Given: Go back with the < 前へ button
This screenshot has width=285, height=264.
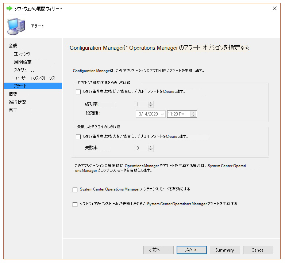Looking at the screenshot, I should click(158, 250).
